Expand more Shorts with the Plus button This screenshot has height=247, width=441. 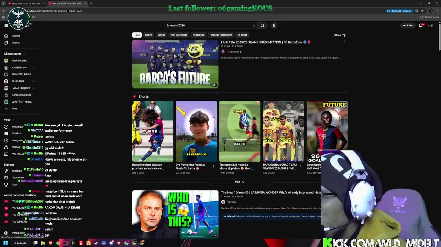tap(240, 182)
